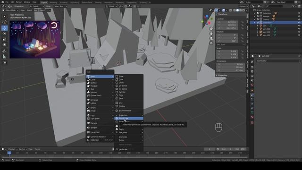
Task: Hide Collection 4 with its eye icon
Action: pos(299,23)
